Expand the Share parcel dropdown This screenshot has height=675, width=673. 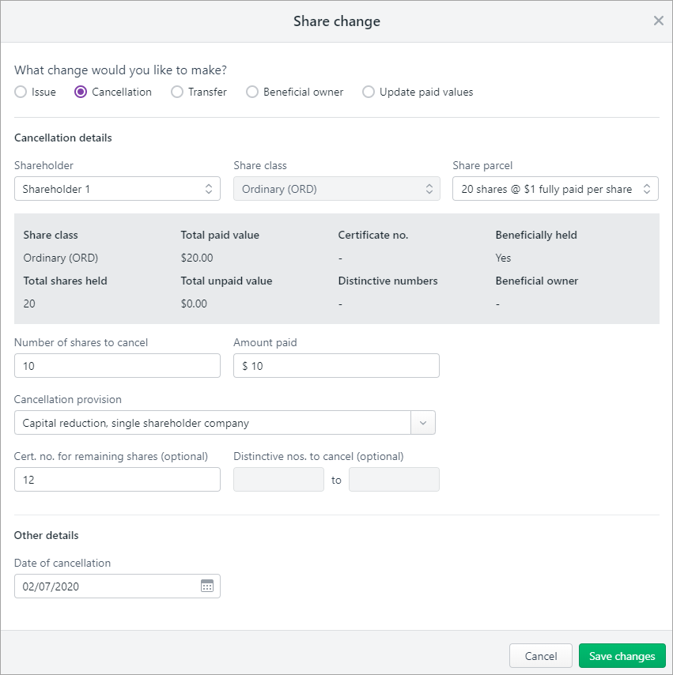tap(555, 189)
